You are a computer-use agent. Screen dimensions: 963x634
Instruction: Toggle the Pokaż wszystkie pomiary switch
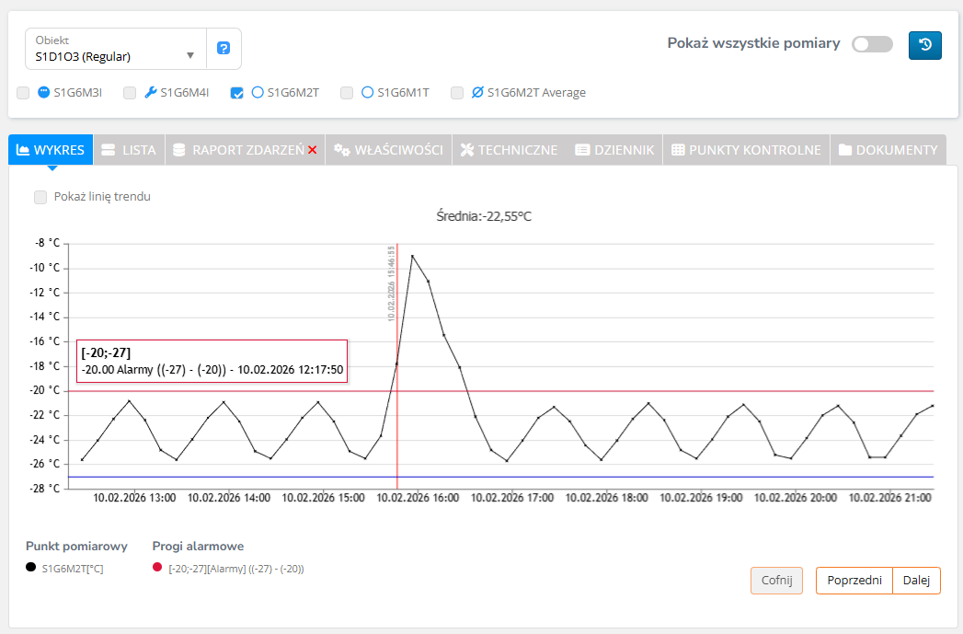click(872, 44)
